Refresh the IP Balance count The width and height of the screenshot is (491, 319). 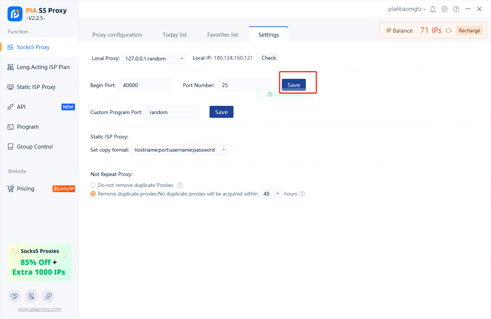449,31
